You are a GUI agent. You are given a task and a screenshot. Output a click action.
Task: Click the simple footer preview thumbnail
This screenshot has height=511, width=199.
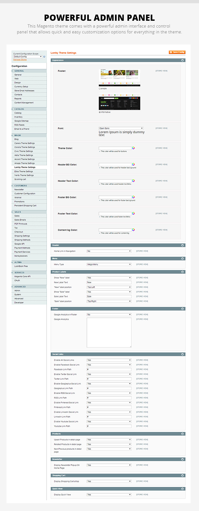(x=120, y=78)
